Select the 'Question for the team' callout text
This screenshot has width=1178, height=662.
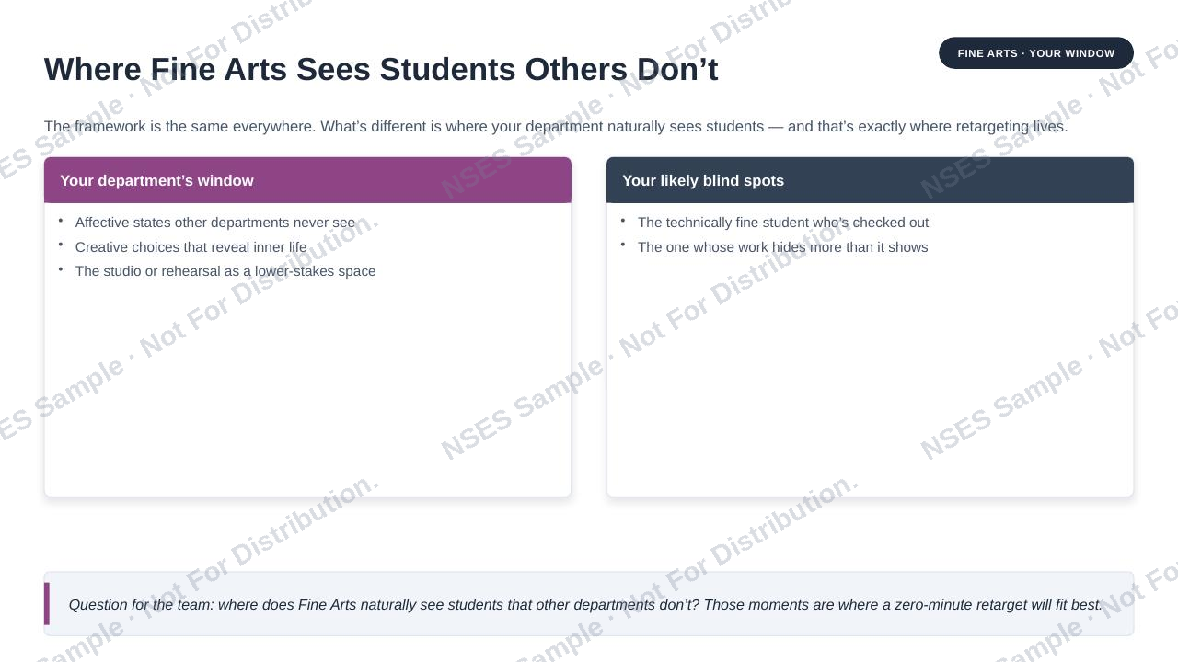point(585,605)
